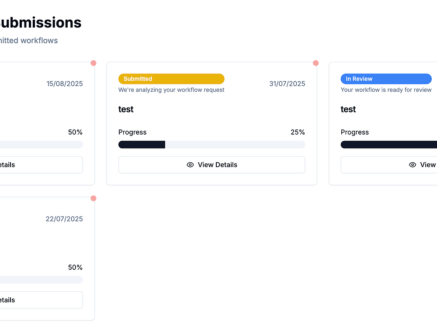Click the "test" title in the Submitted card
Image resolution: width=437 pixels, height=328 pixels.
pos(126,109)
